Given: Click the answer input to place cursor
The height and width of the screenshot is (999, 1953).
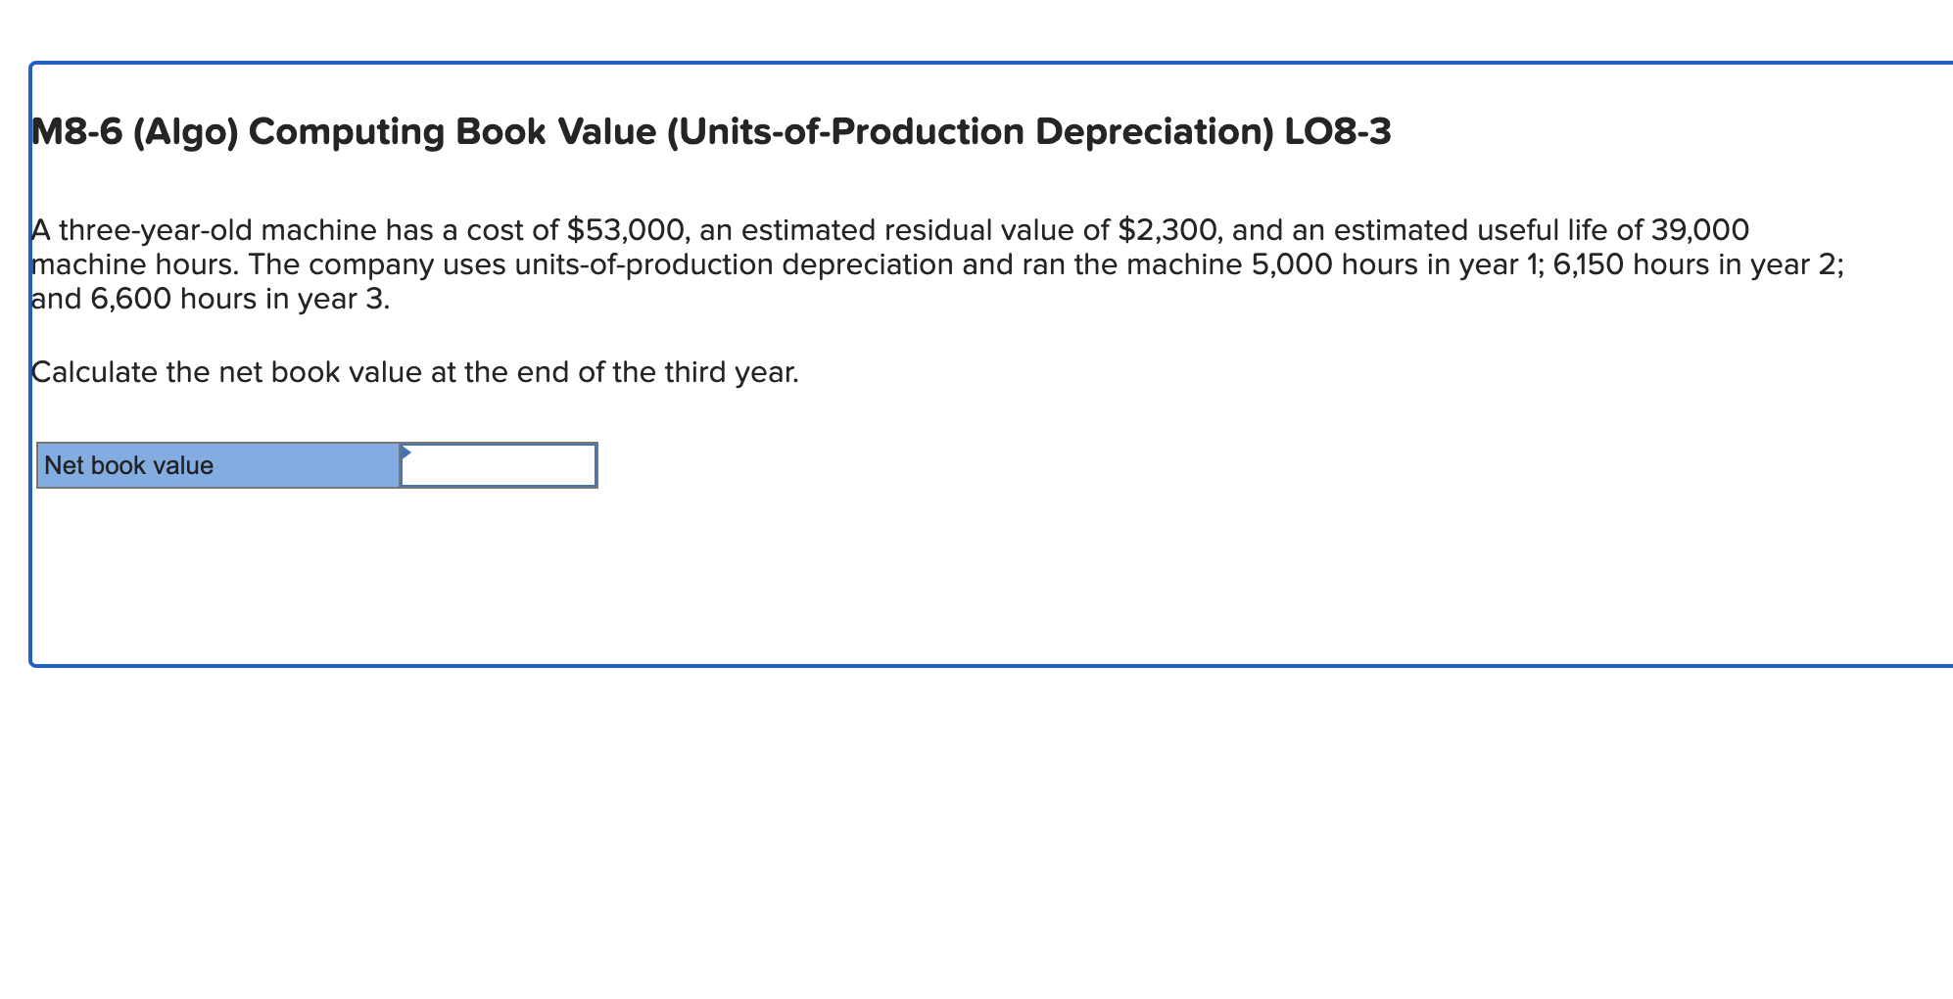Looking at the screenshot, I should pos(498,465).
